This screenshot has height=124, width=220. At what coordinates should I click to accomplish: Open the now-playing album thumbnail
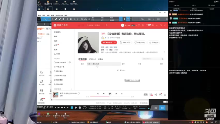tap(56, 95)
